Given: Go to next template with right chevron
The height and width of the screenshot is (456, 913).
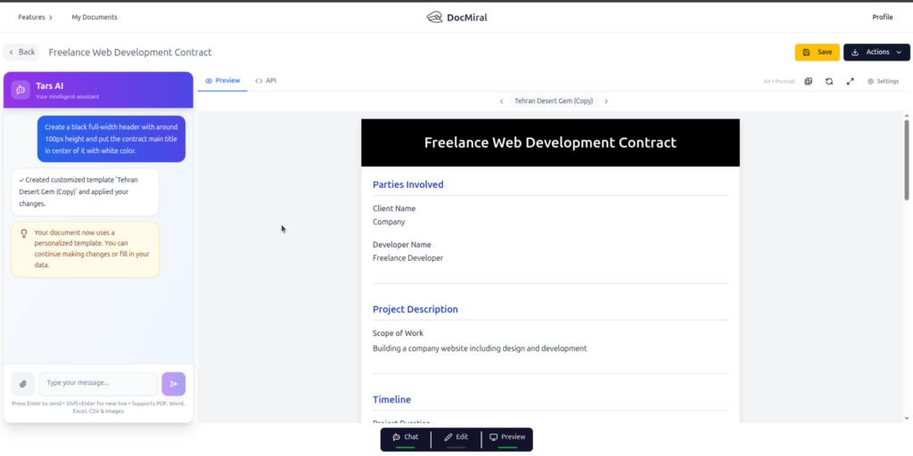Looking at the screenshot, I should (x=606, y=102).
